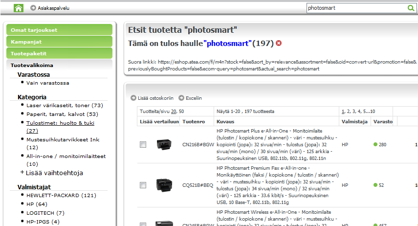Sort by Kuvaus column header
Viewport: 418px width, 226px height.
pyautogui.click(x=225, y=122)
